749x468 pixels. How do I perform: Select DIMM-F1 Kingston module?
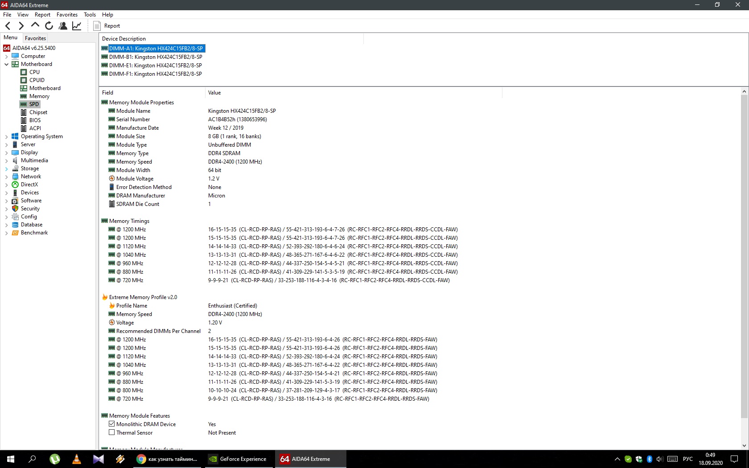pos(156,74)
